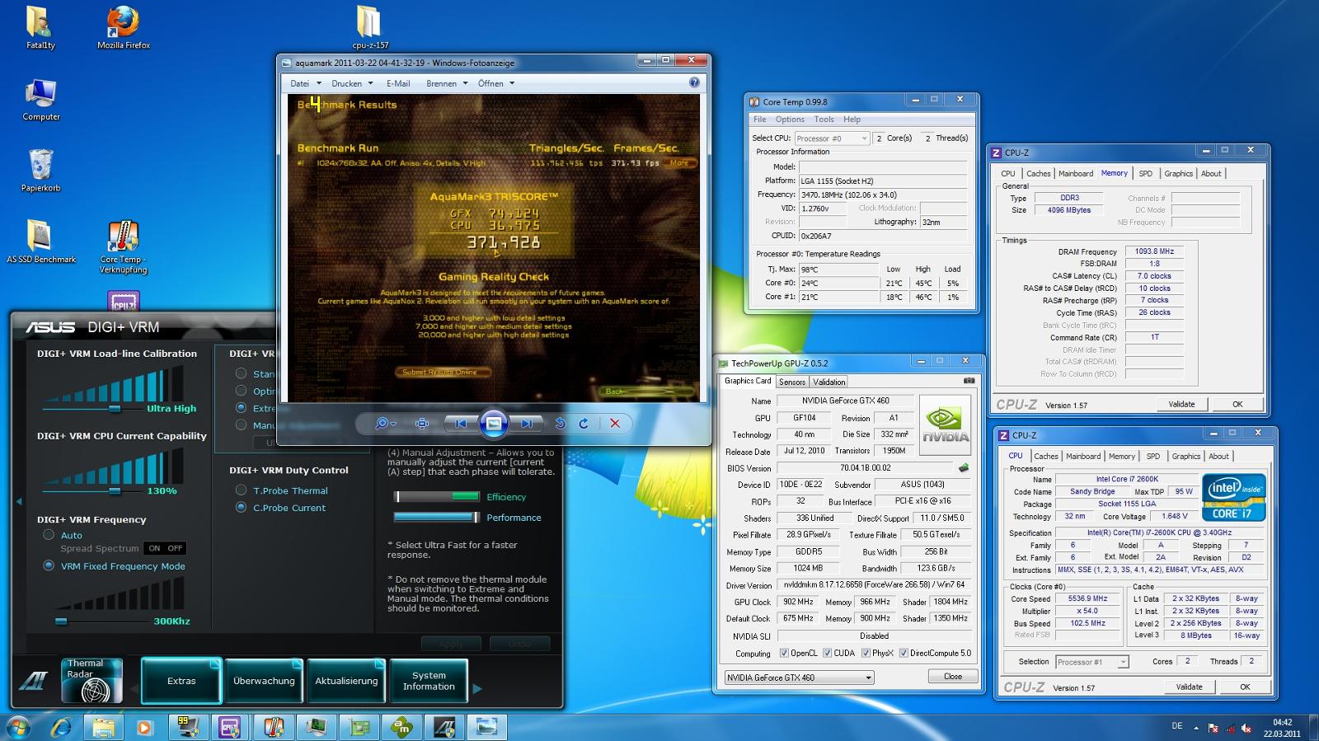The image size is (1319, 741).
Task: Open the AS SSD Benchmark desktop icon
Action: pos(40,242)
